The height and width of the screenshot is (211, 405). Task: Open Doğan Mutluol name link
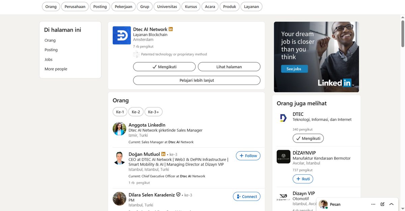[x=144, y=154]
